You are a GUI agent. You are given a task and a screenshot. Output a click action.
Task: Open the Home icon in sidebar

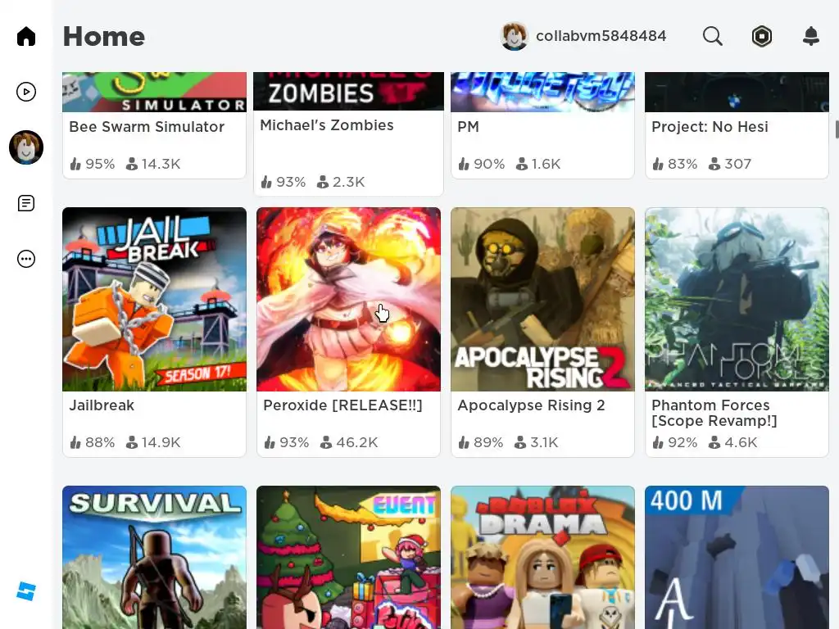coord(25,36)
